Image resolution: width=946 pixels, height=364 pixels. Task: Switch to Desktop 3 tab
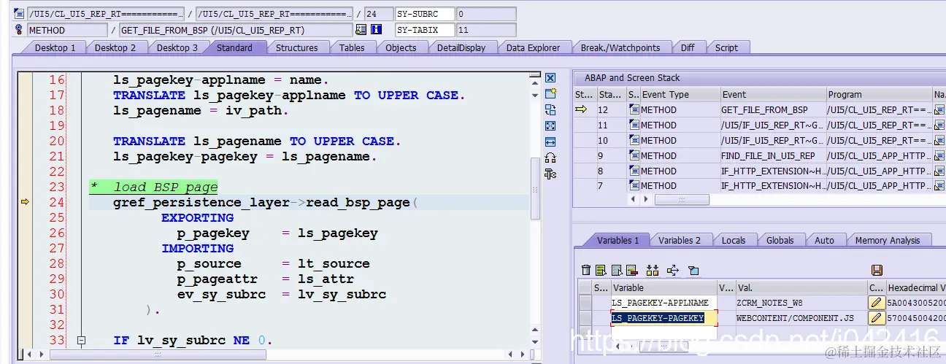[177, 47]
